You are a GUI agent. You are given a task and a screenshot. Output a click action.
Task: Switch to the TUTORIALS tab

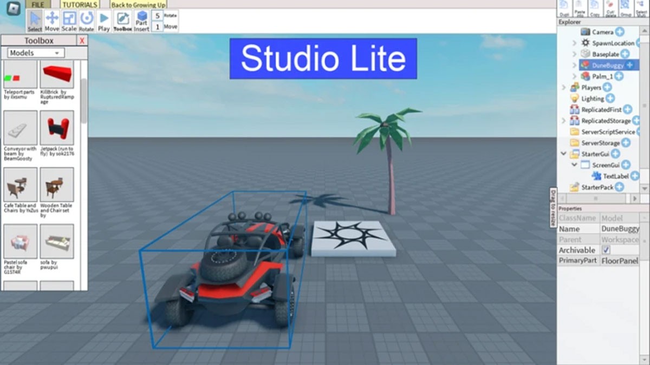(x=79, y=4)
